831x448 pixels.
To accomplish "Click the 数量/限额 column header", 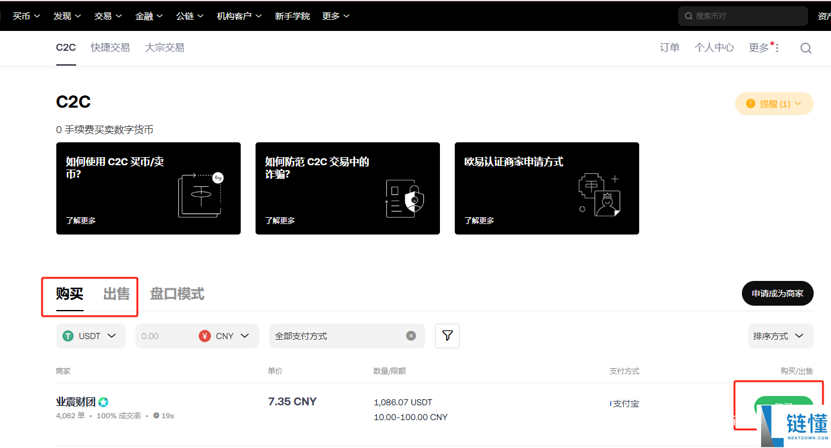I will [390, 371].
